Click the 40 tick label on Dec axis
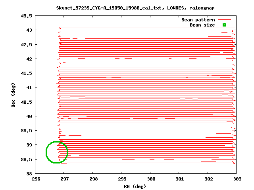The height and width of the screenshot is (190, 254). tap(29, 116)
